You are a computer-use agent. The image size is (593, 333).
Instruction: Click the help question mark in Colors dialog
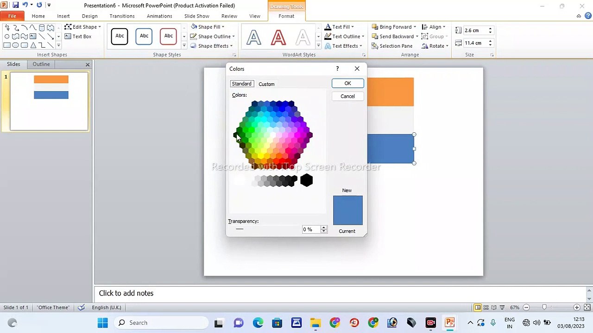(337, 68)
